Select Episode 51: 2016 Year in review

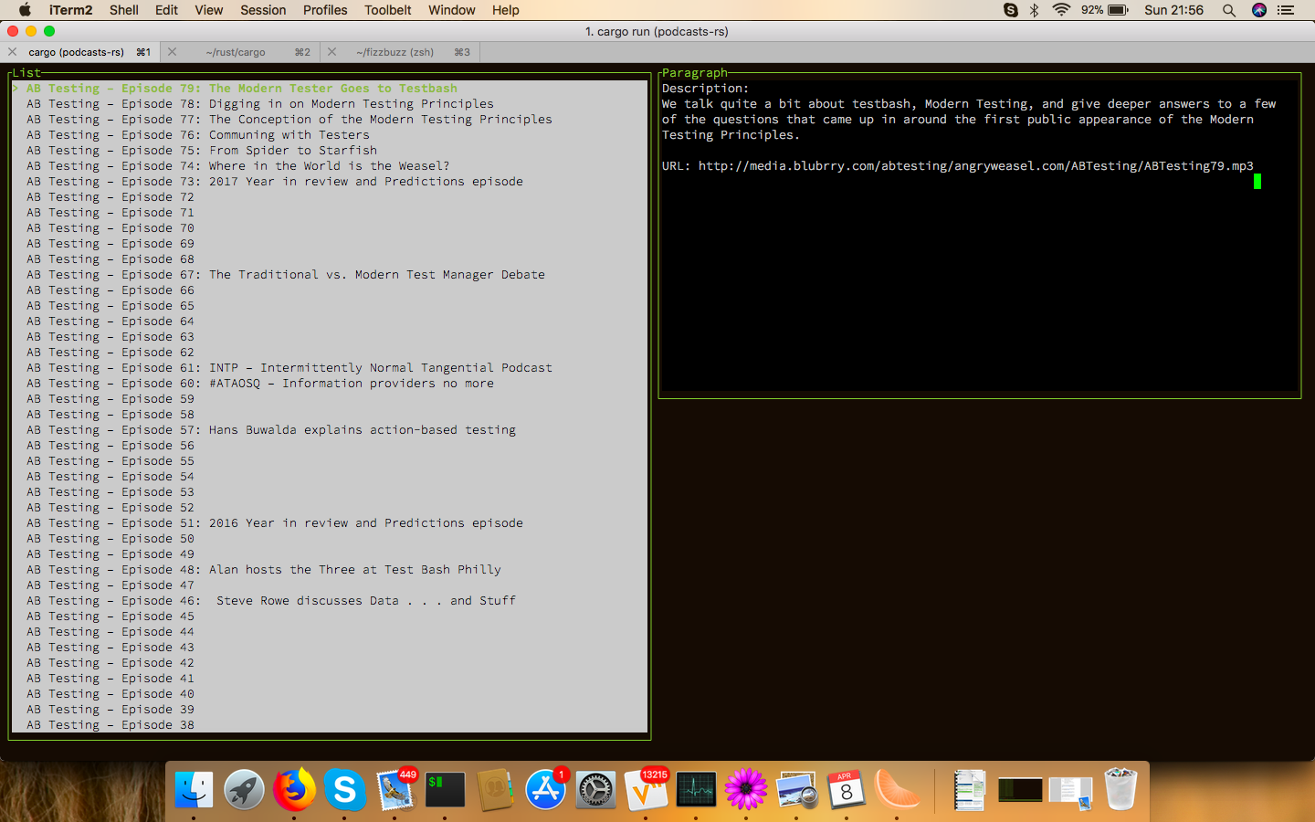point(329,523)
